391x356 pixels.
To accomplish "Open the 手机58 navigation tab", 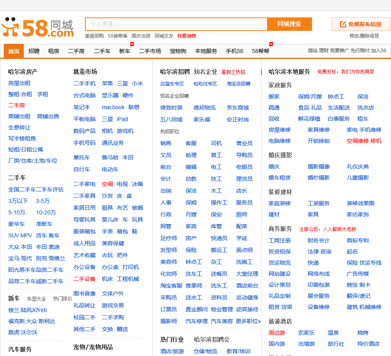I will [234, 51].
